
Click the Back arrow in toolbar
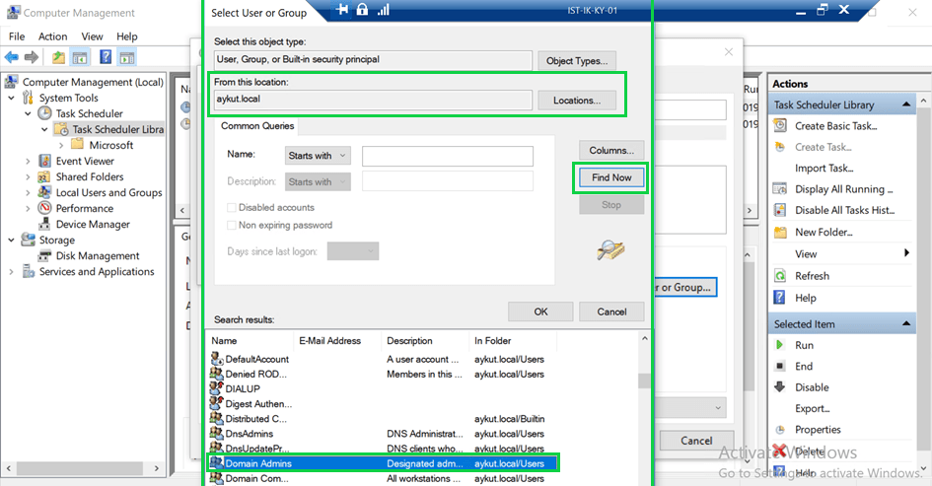(x=13, y=57)
